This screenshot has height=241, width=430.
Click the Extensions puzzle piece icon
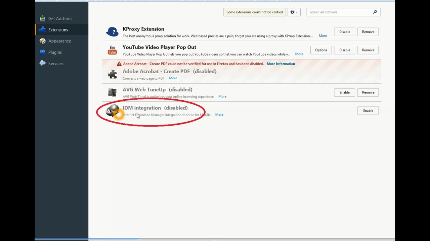pos(42,30)
